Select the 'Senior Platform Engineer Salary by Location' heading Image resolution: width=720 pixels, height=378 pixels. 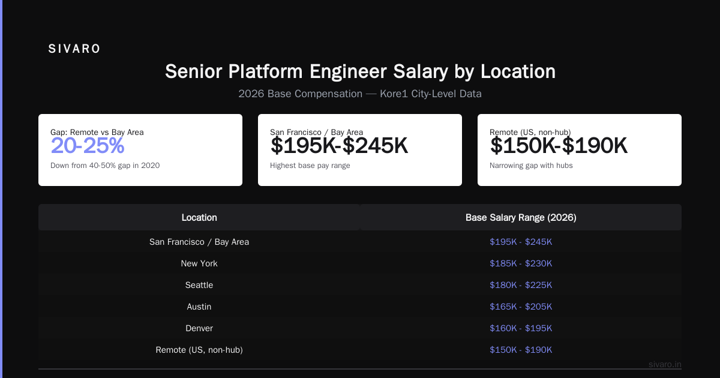point(360,71)
